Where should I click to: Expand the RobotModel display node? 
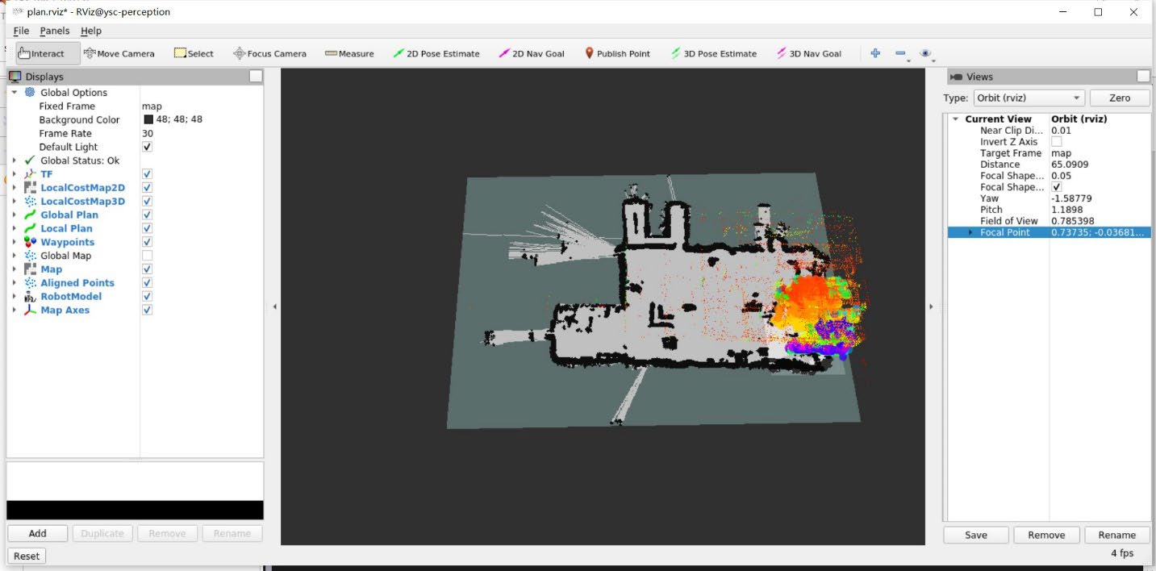tap(14, 297)
